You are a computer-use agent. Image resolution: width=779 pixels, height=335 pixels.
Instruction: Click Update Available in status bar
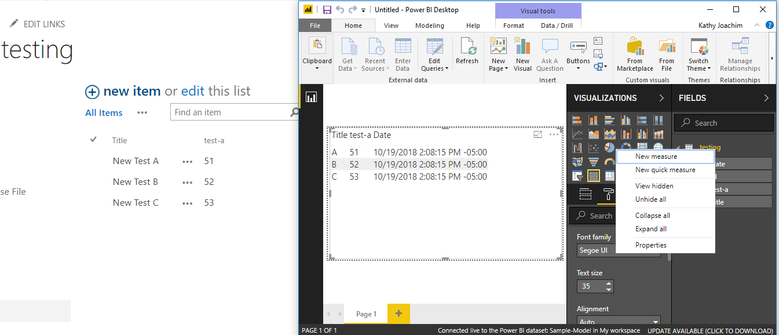(x=710, y=330)
